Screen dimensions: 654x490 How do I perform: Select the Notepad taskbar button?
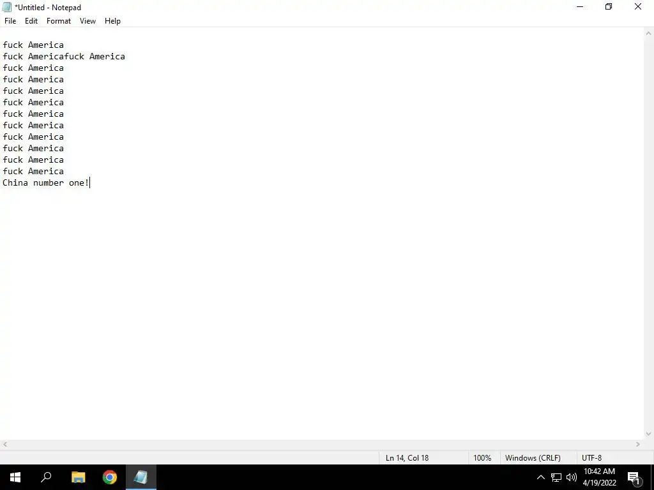pyautogui.click(x=141, y=477)
